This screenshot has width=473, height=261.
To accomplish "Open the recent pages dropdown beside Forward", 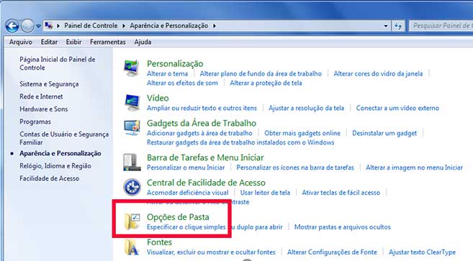I will click(x=38, y=26).
